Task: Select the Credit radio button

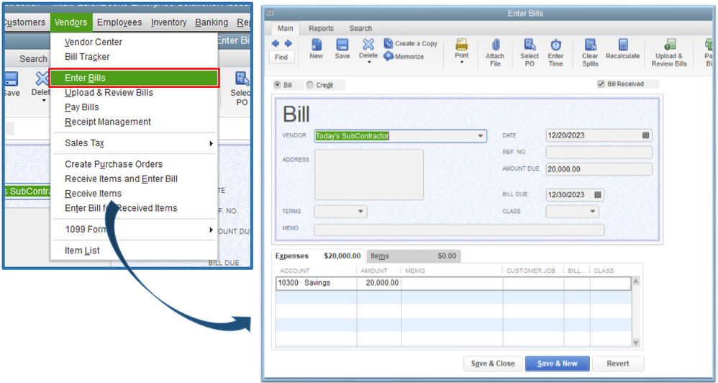Action: tap(310, 85)
